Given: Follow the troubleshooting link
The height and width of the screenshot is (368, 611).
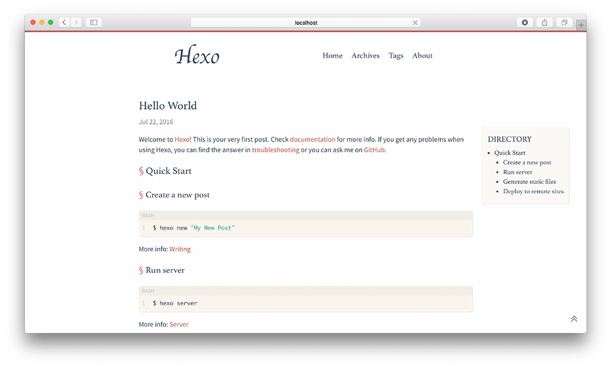Looking at the screenshot, I should 276,150.
